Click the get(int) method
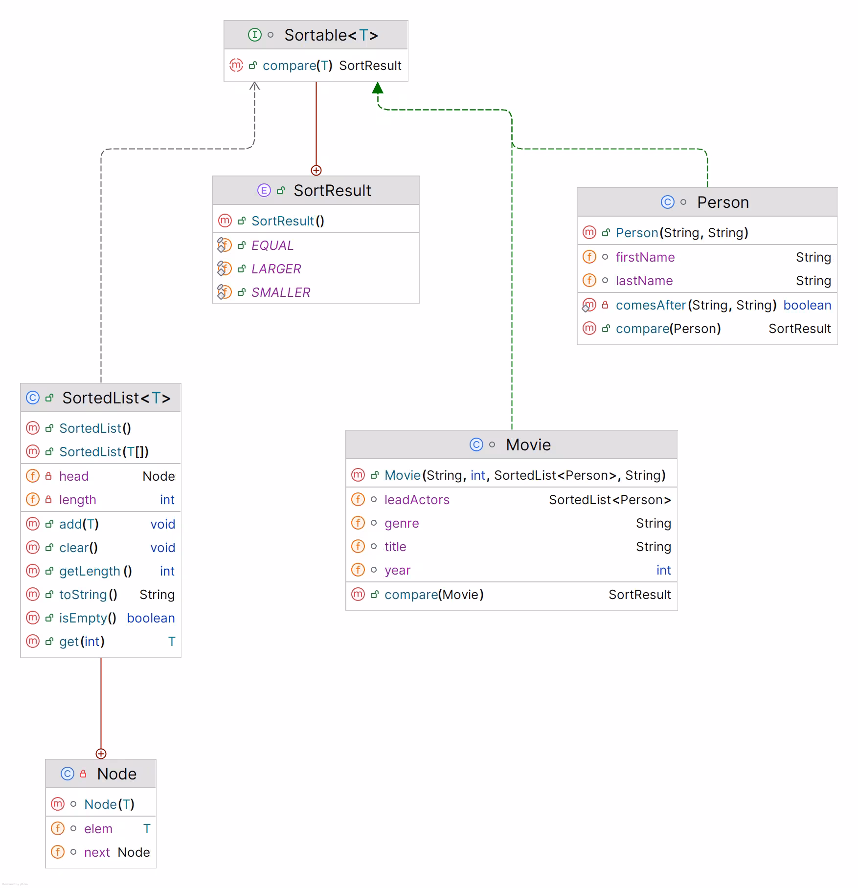Viewport: 858px width, 888px height. click(82, 642)
